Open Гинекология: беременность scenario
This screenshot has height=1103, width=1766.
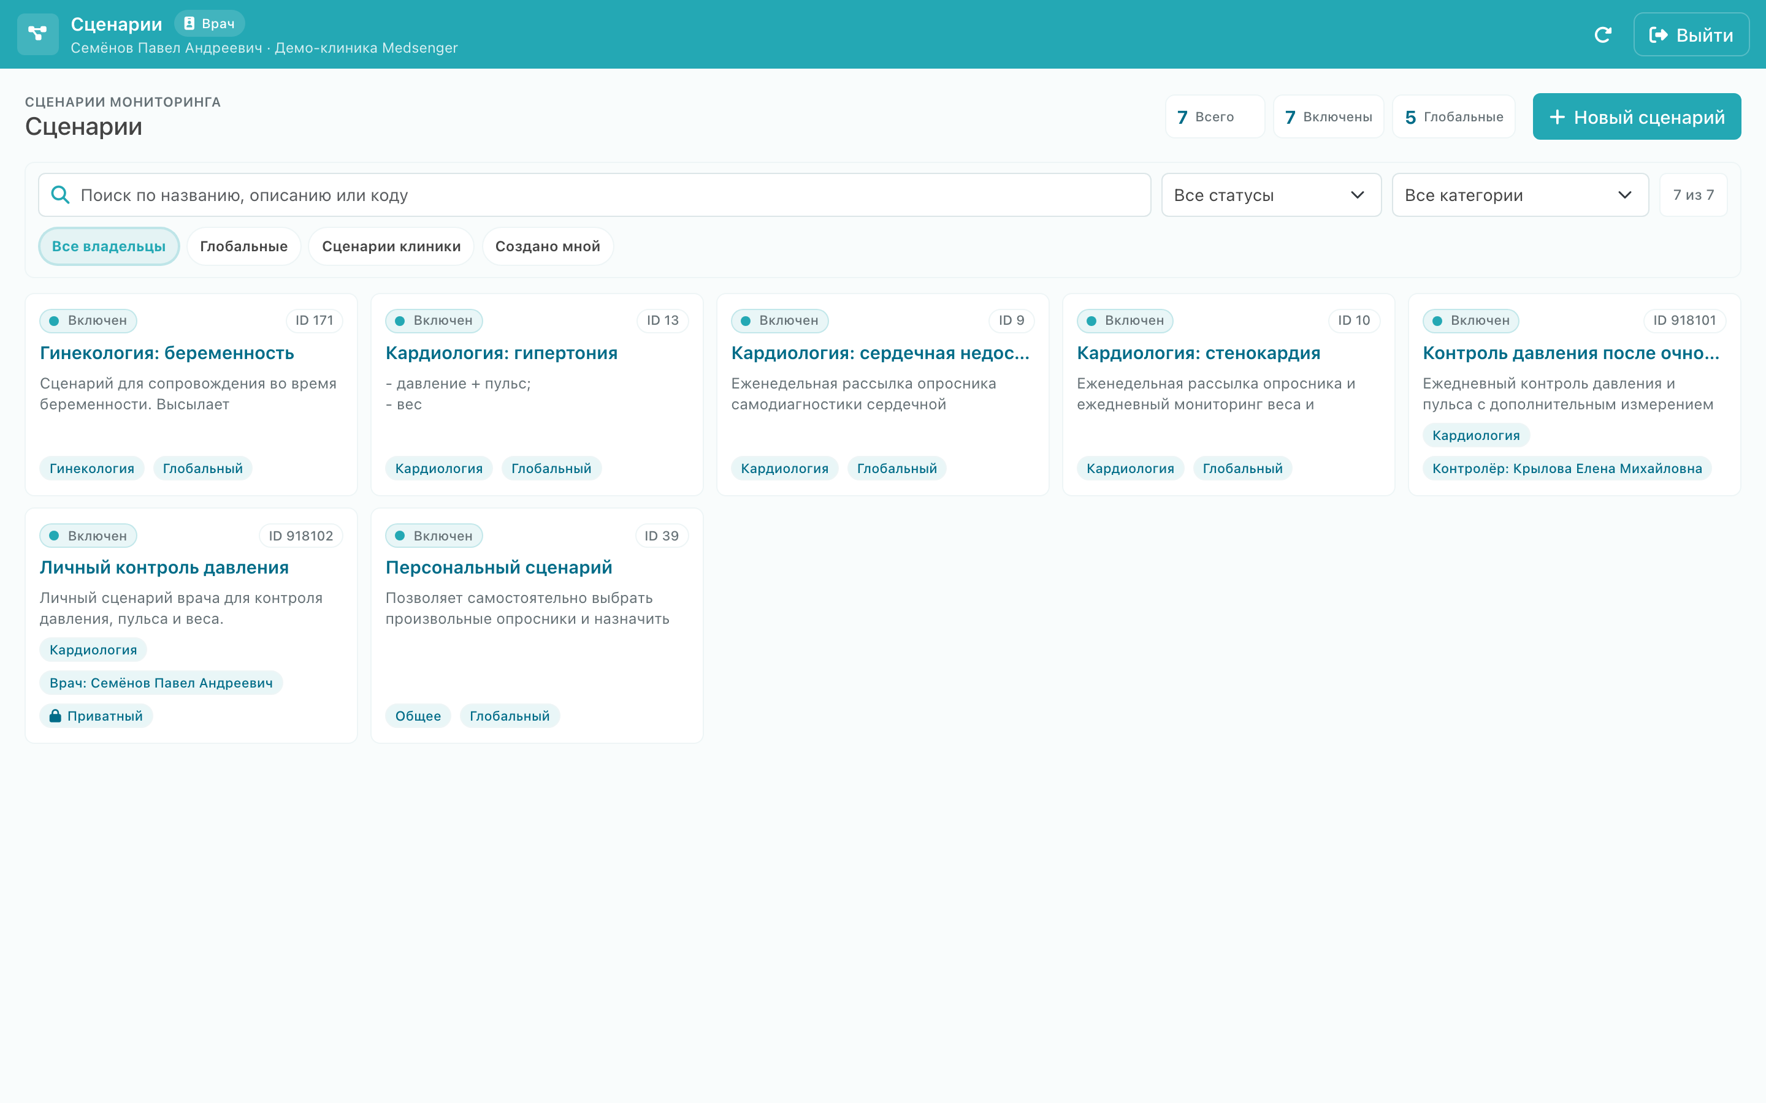pos(167,353)
